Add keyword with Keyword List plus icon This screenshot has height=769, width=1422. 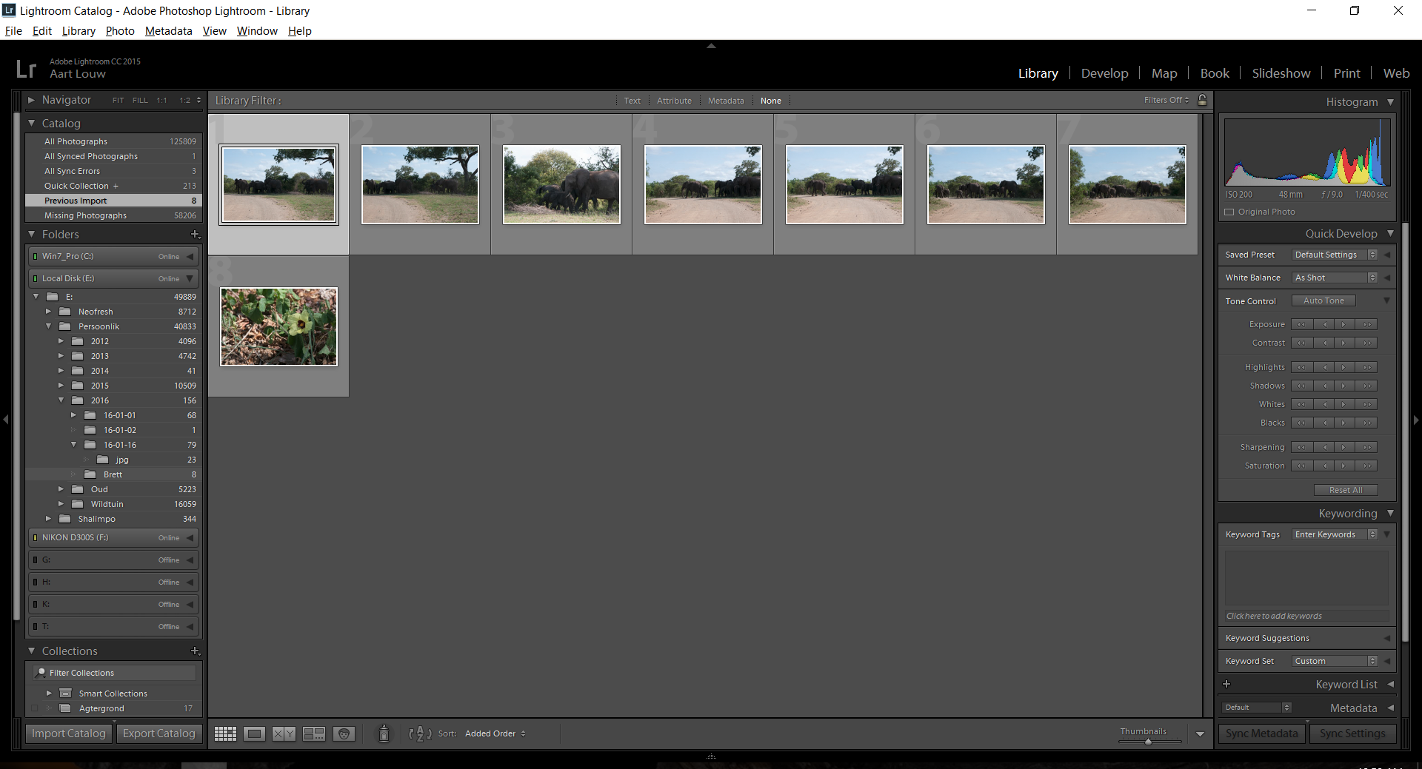pos(1226,684)
